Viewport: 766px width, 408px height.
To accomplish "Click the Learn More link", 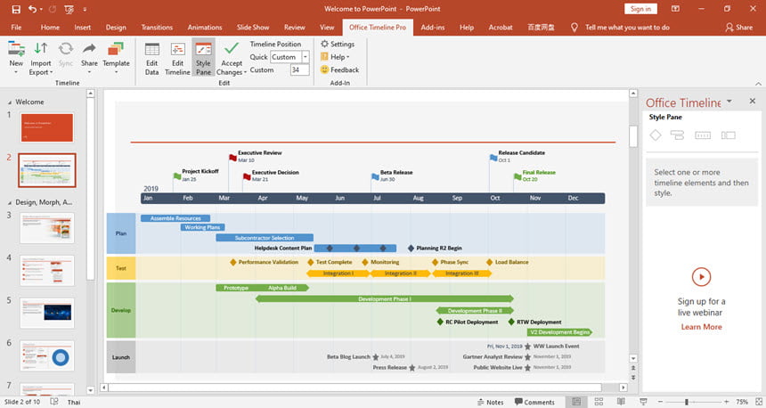I will pyautogui.click(x=702, y=327).
